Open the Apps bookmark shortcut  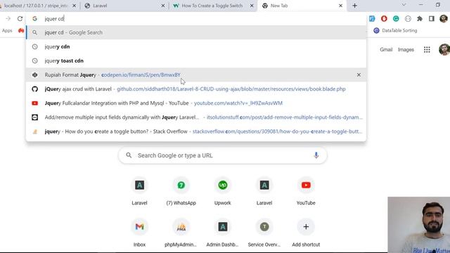[x=7, y=30]
